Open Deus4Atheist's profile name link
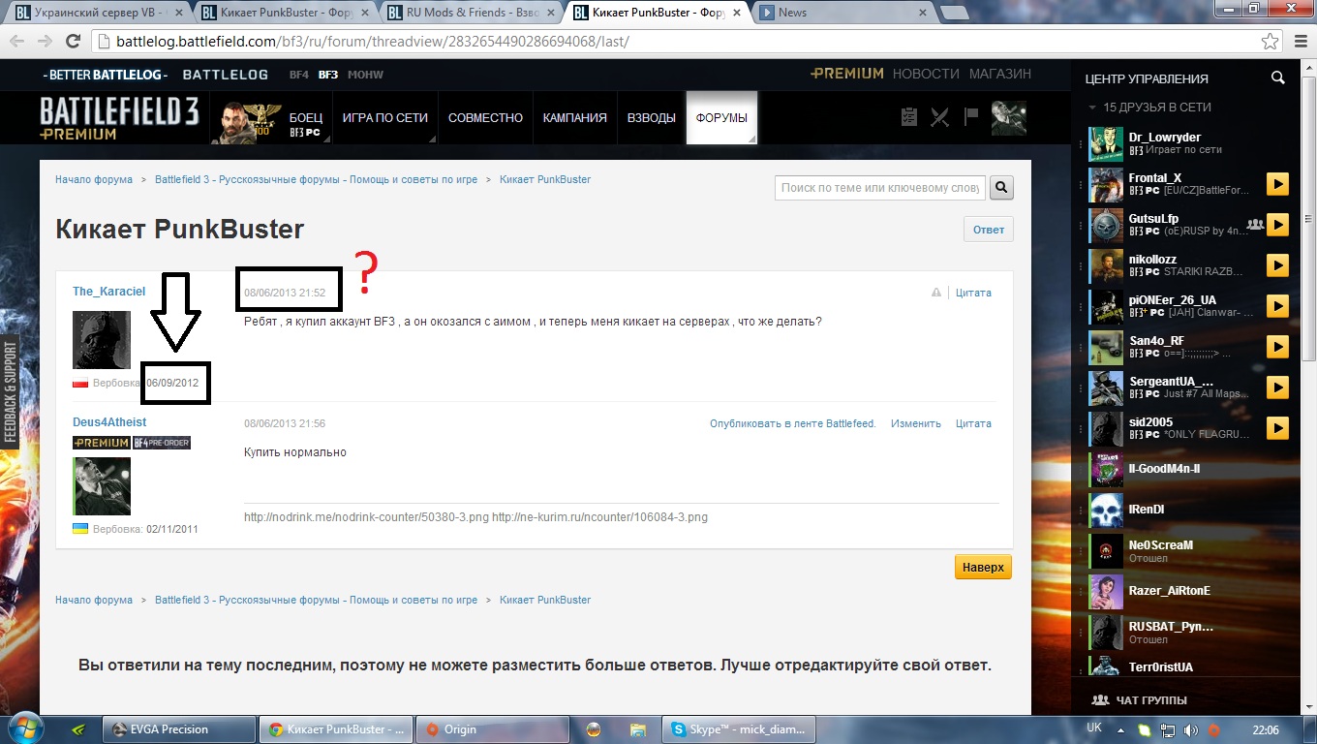The image size is (1317, 744). pyautogui.click(x=109, y=422)
